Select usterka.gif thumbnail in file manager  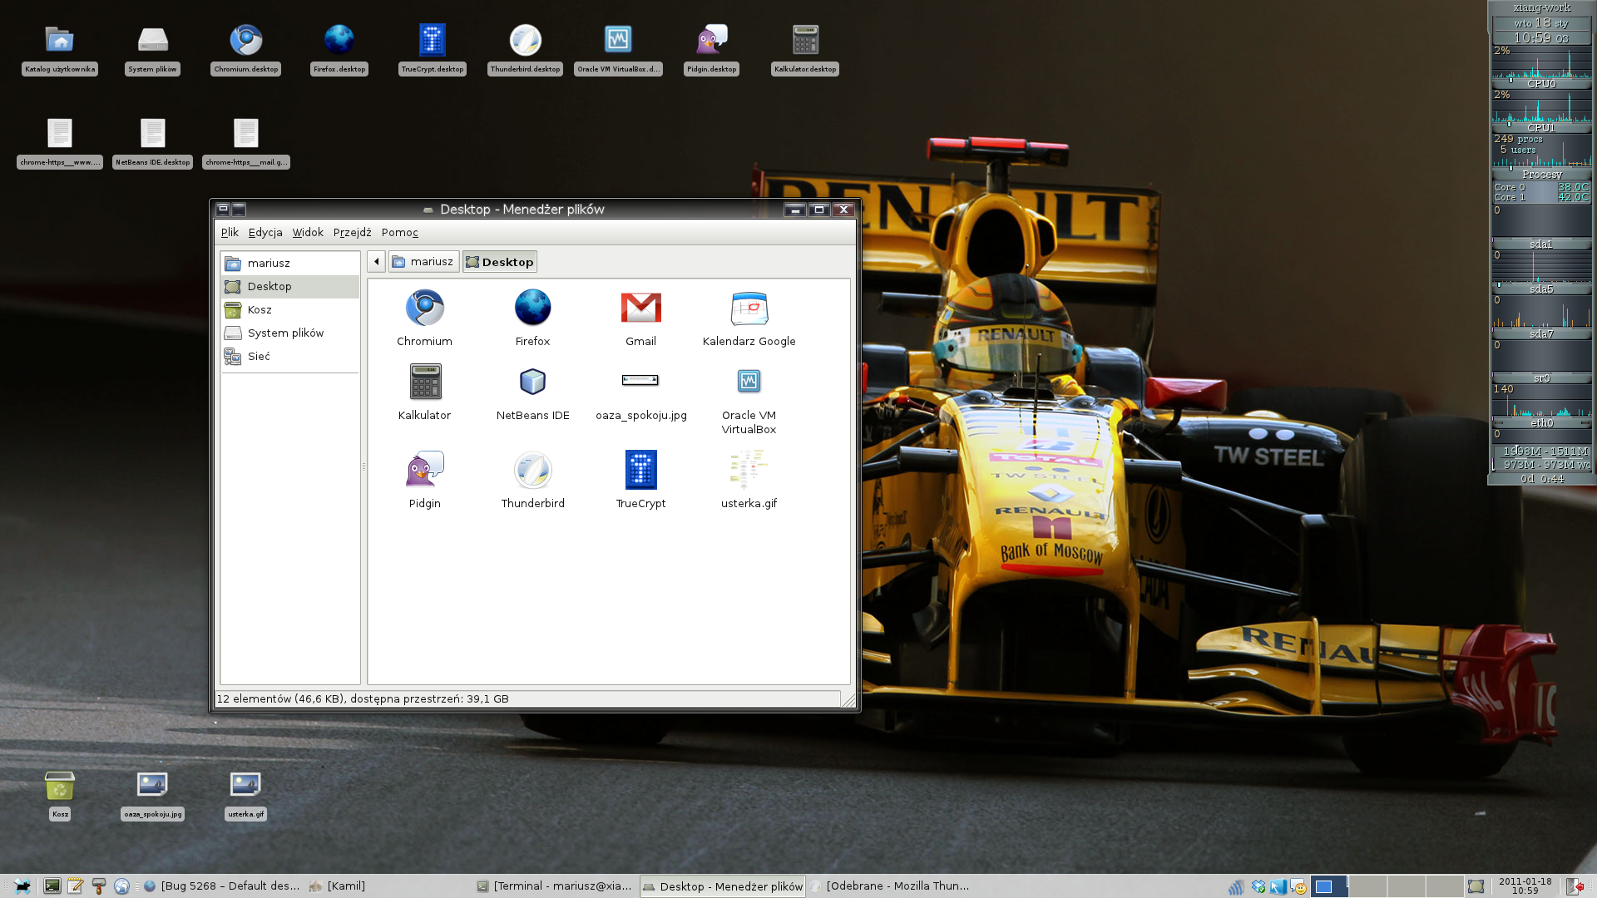(749, 471)
